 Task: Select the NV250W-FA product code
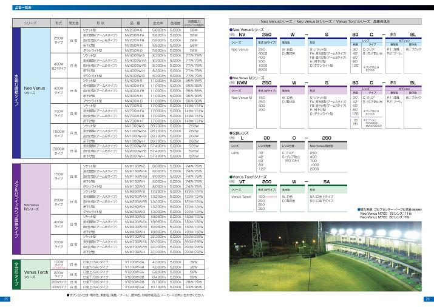point(135,35)
